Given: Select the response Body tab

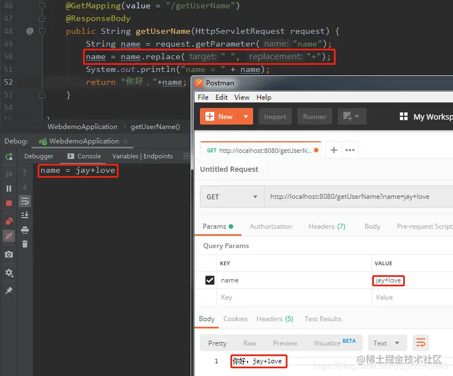Looking at the screenshot, I should point(207,319).
